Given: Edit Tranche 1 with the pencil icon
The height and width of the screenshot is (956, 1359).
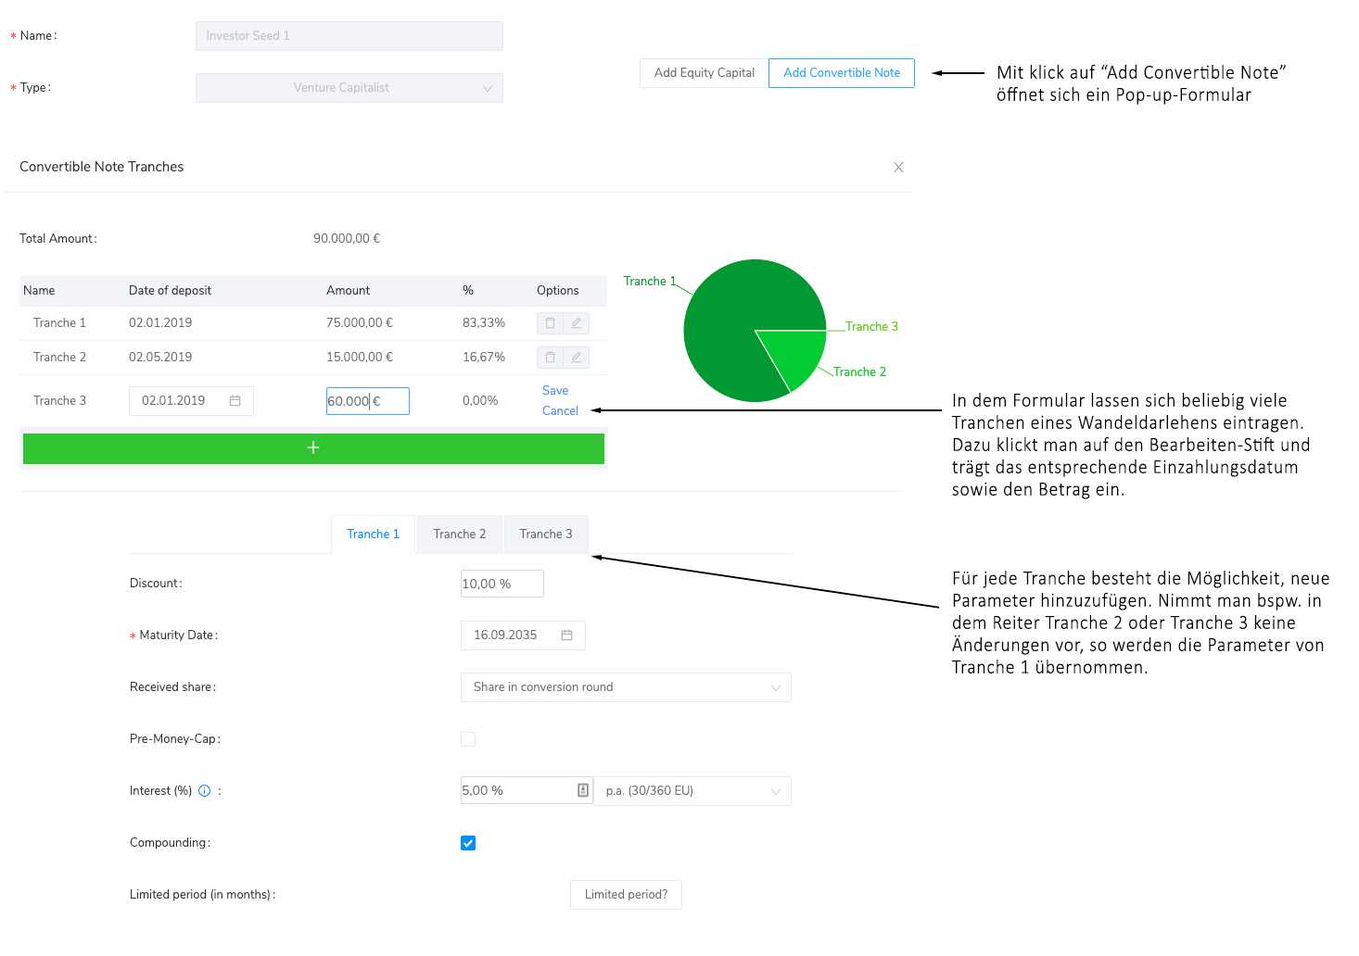Looking at the screenshot, I should click(576, 323).
